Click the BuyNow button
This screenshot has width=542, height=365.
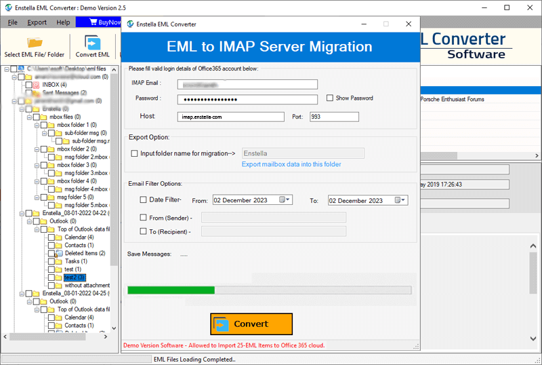[98, 22]
